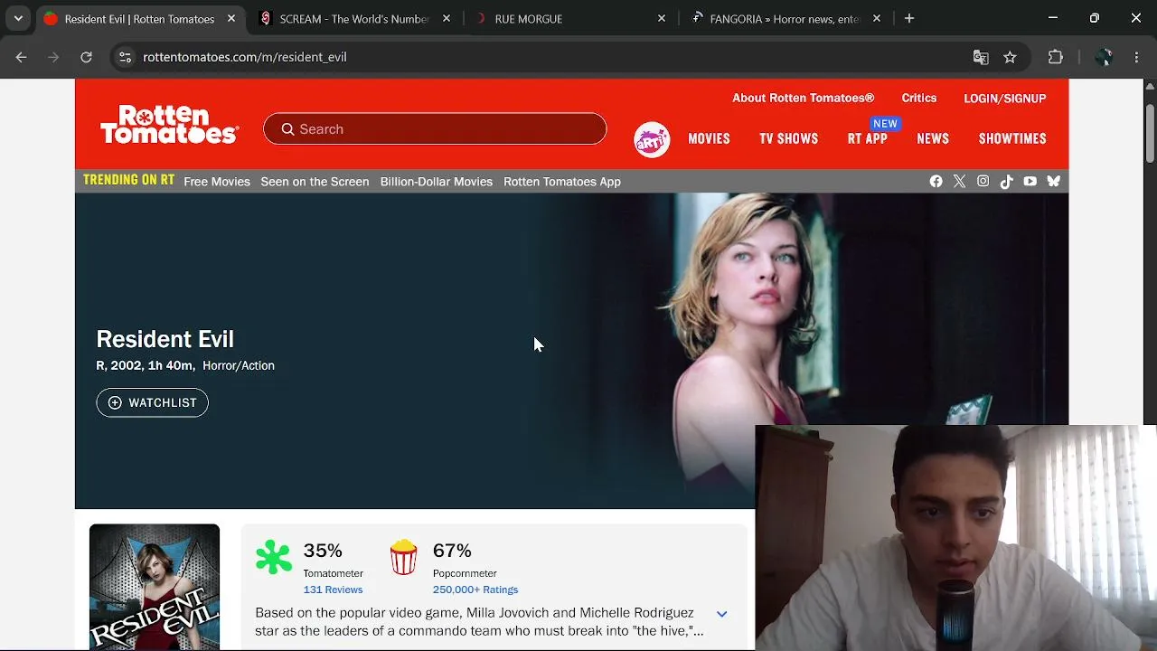Close the FANGORIA tab
The width and height of the screenshot is (1157, 651).
tap(876, 18)
